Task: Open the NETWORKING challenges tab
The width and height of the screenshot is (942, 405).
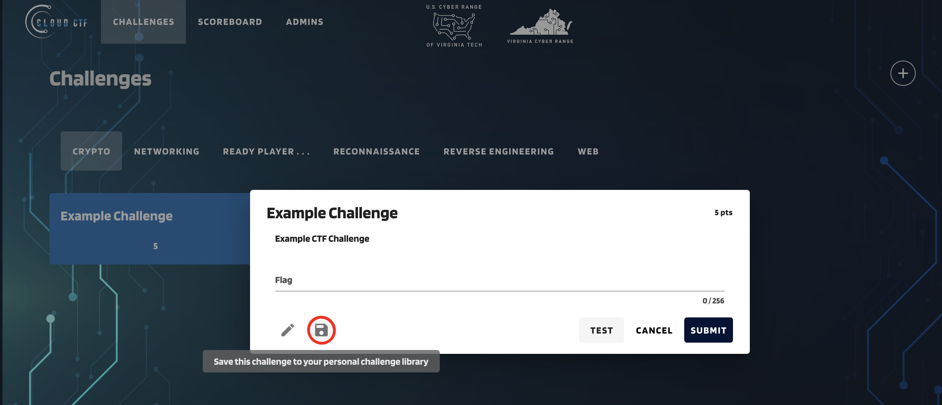Action: 167,151
